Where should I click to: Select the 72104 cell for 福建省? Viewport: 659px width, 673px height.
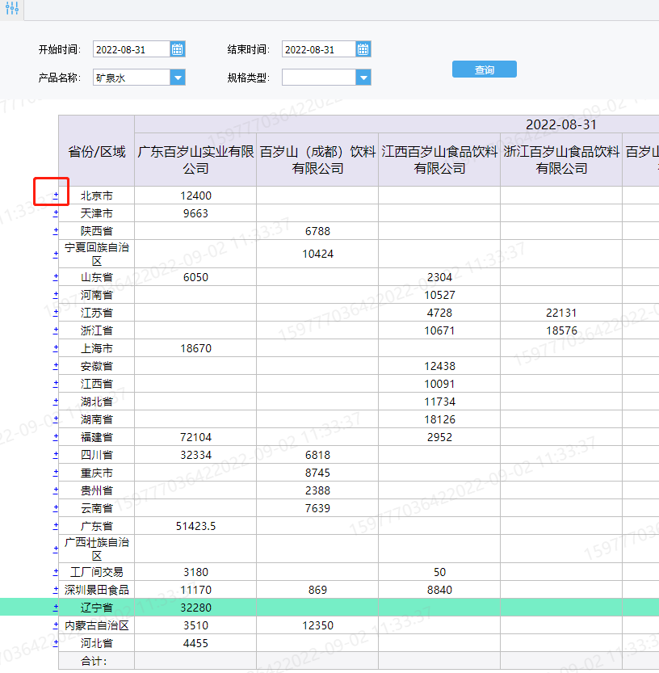click(195, 437)
